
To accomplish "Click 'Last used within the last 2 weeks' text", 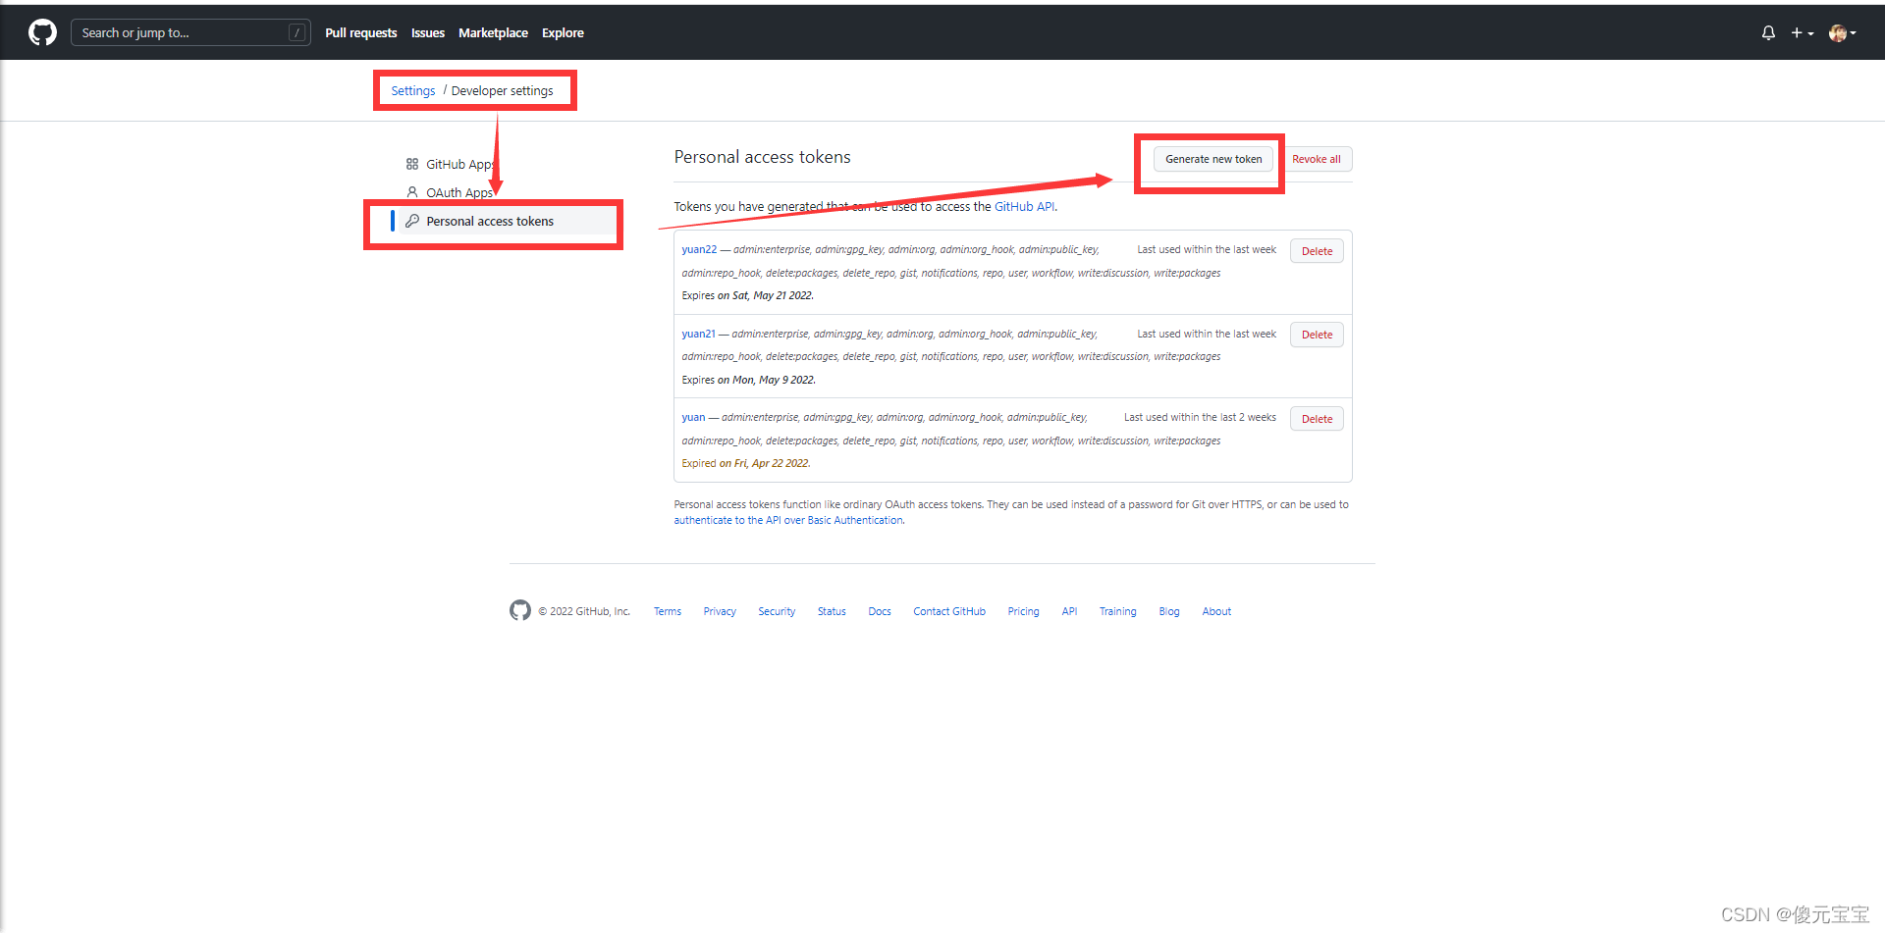I will [x=1200, y=417].
